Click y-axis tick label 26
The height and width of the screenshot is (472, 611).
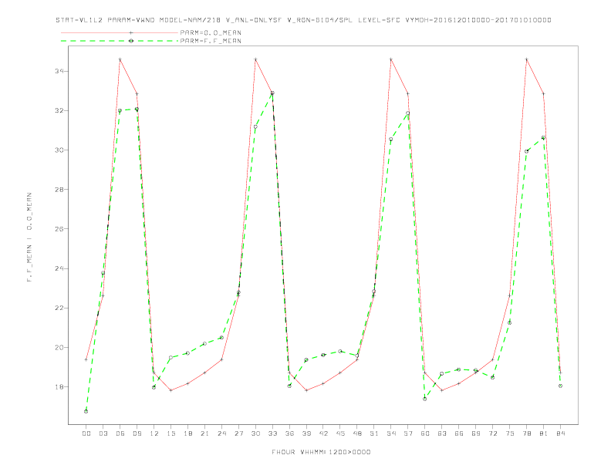tap(59, 229)
